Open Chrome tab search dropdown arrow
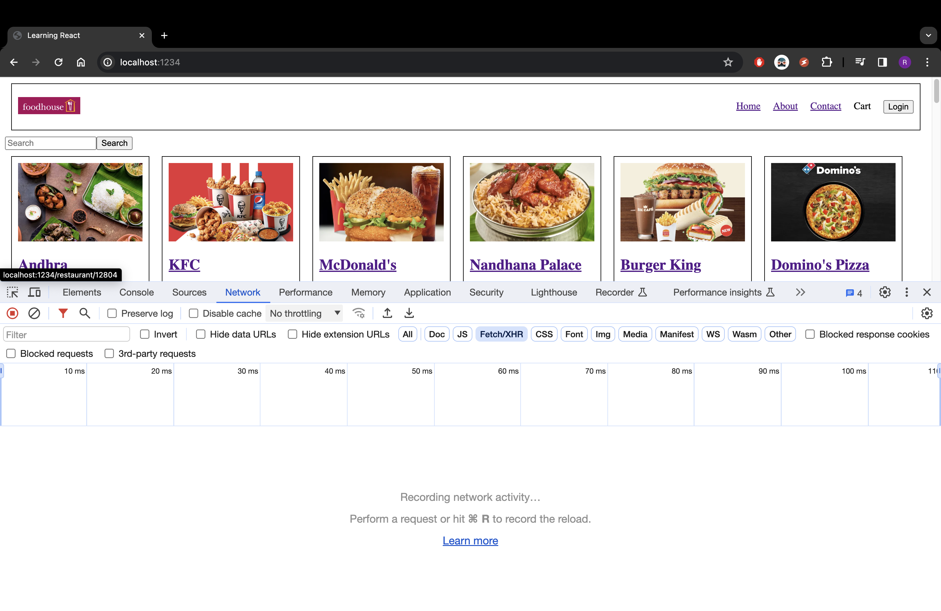941x611 pixels. point(928,35)
